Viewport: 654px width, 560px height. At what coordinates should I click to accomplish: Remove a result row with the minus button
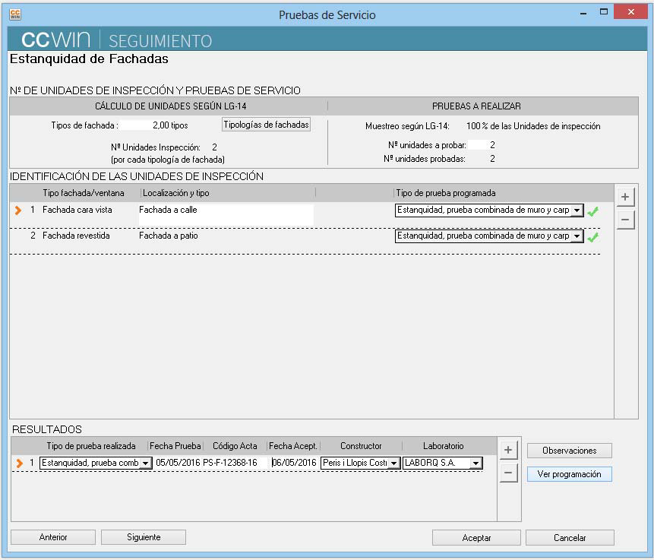pyautogui.click(x=508, y=473)
